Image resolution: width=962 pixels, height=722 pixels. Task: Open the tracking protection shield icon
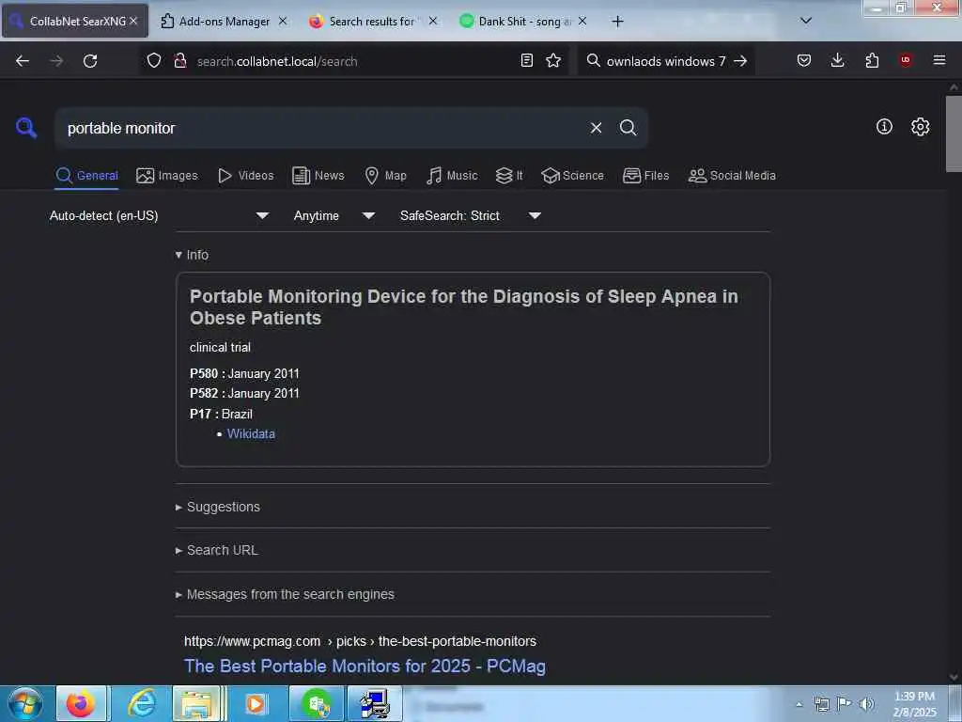click(x=154, y=61)
